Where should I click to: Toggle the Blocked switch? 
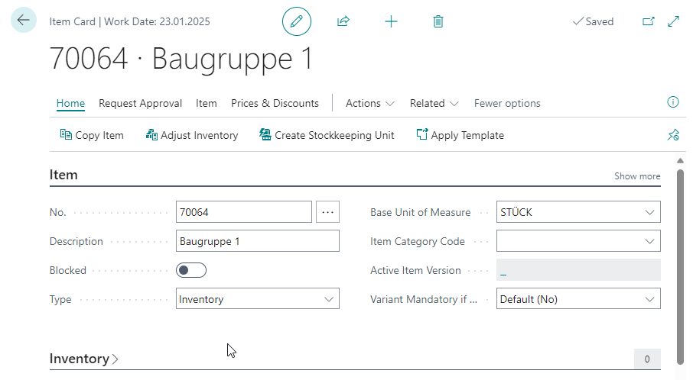[x=191, y=270]
